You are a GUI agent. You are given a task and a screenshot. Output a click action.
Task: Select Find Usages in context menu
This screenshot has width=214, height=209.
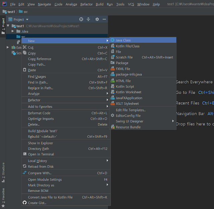pos(66,77)
